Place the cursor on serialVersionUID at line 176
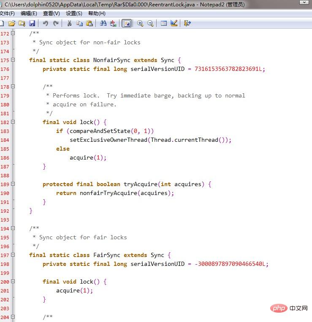 (157, 69)
